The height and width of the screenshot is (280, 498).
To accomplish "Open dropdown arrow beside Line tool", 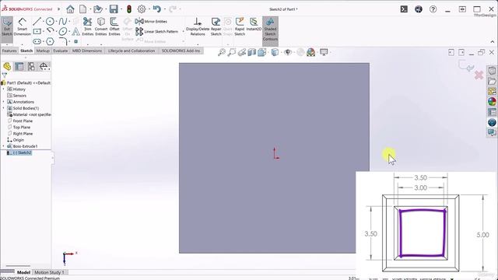I will (43, 21).
